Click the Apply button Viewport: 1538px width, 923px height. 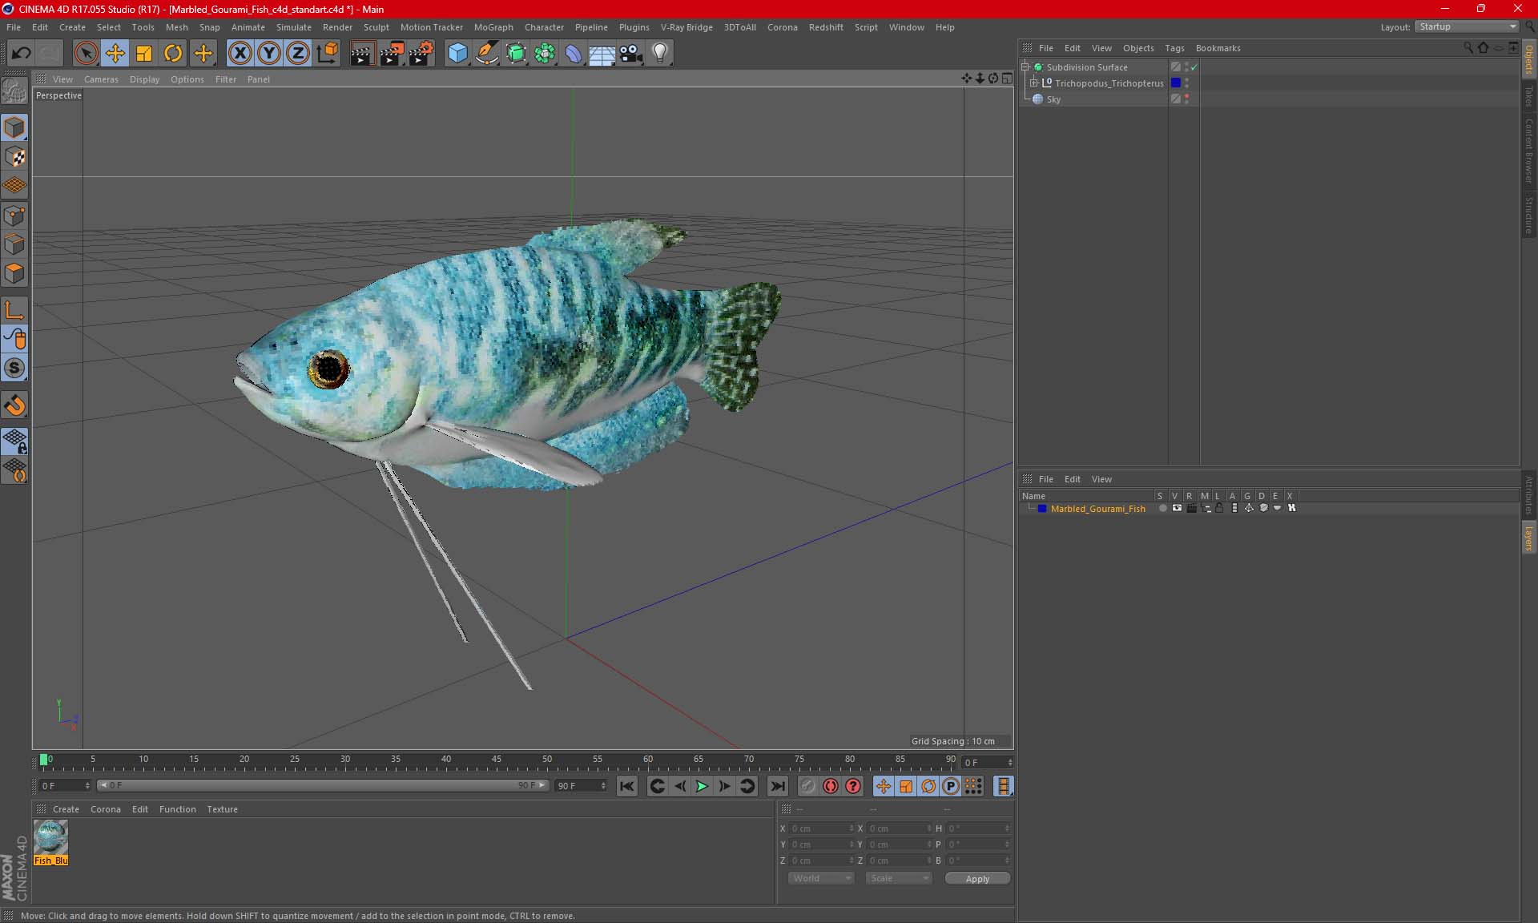(977, 879)
